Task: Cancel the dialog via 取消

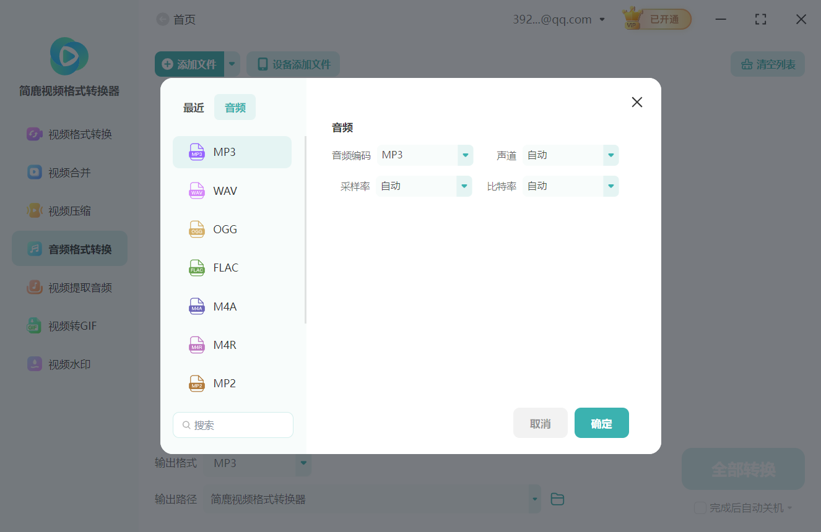Action: (540, 423)
